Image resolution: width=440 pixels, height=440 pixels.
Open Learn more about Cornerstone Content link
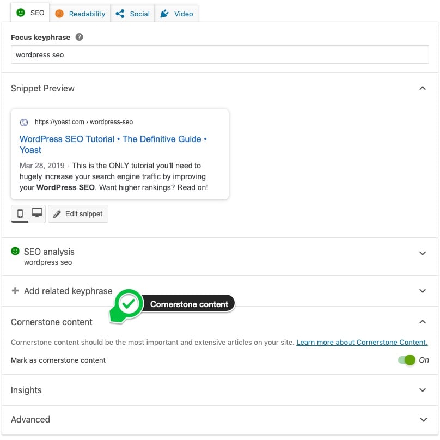(x=362, y=343)
